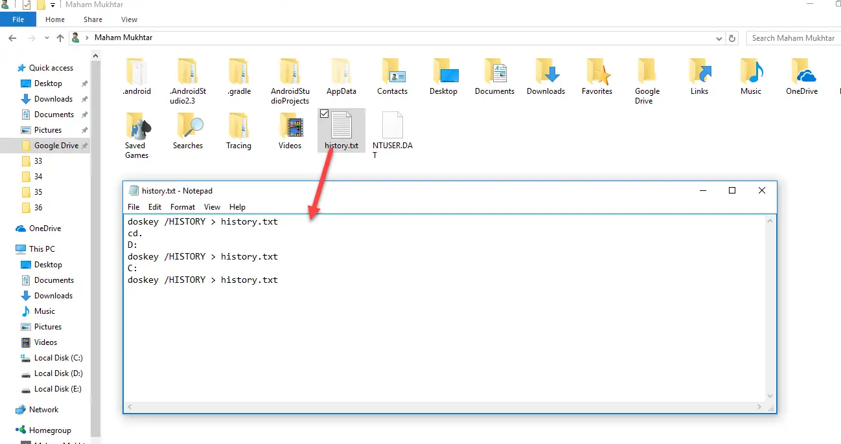Click the refresh button in the address bar

point(732,38)
